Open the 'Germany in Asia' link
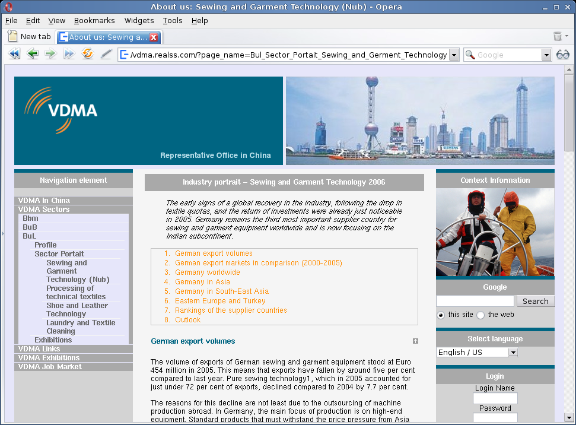576x425 pixels. coord(202,282)
